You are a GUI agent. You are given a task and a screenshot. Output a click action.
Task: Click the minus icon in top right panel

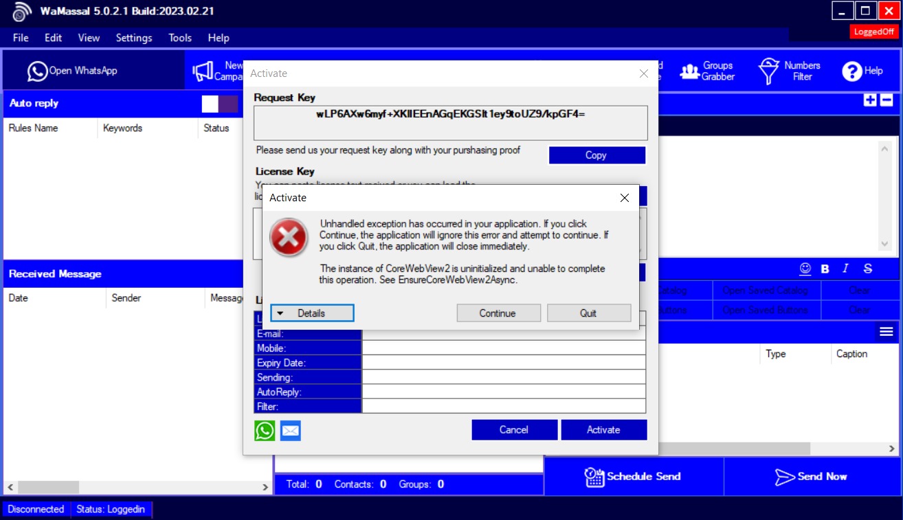887,100
